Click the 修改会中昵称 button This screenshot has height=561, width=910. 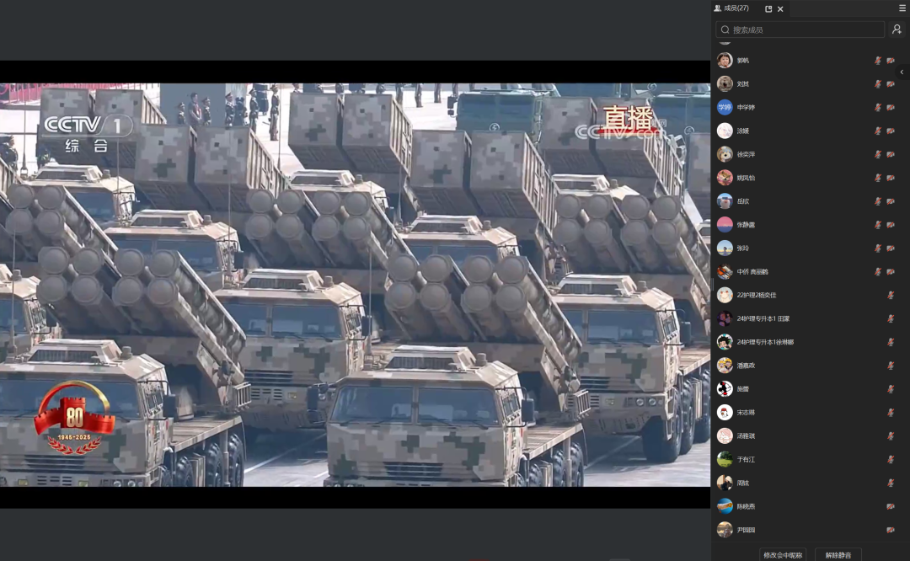tap(783, 555)
